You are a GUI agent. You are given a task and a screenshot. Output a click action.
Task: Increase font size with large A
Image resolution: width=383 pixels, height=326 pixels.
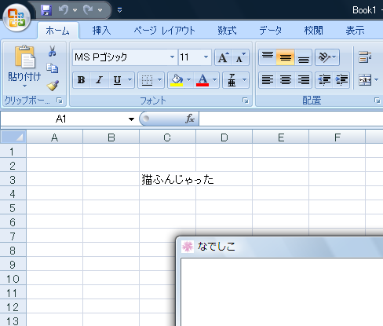pyautogui.click(x=223, y=57)
